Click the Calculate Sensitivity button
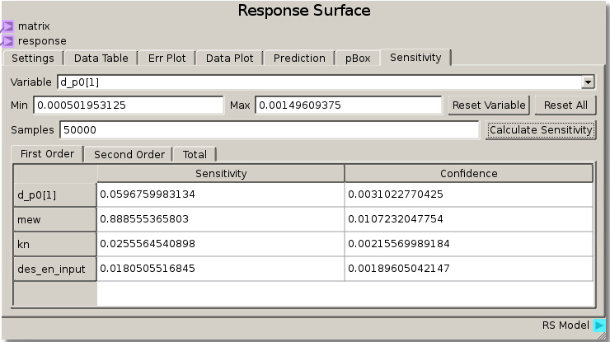 pyautogui.click(x=541, y=130)
